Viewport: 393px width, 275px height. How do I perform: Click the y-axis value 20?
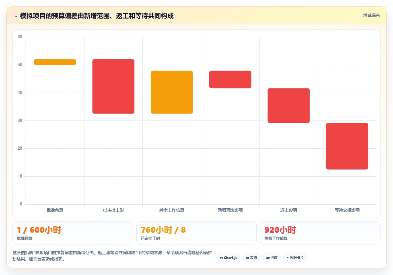coord(20,148)
